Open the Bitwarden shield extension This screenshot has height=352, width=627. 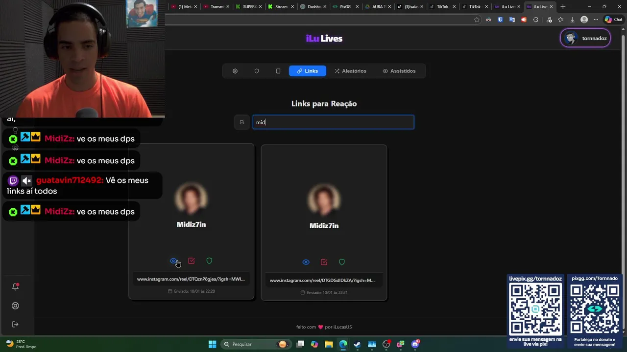(500, 20)
